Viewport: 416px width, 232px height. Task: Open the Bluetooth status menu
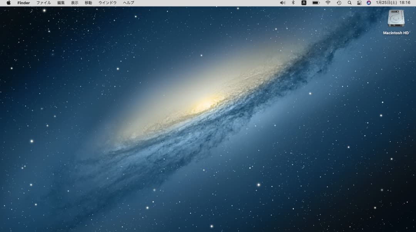coord(293,3)
